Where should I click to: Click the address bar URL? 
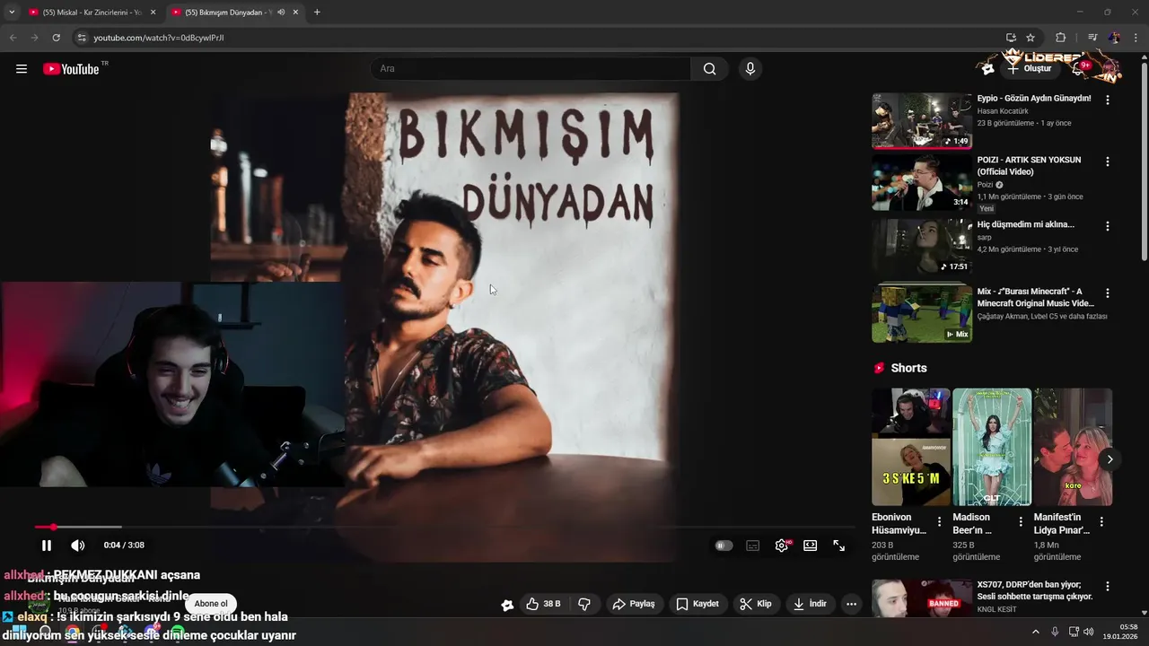(x=158, y=38)
